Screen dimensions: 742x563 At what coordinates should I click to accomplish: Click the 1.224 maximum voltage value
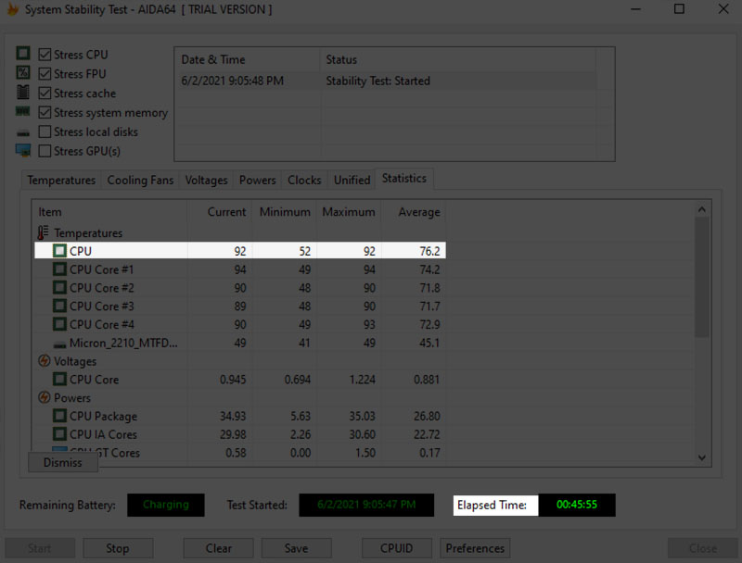point(363,380)
